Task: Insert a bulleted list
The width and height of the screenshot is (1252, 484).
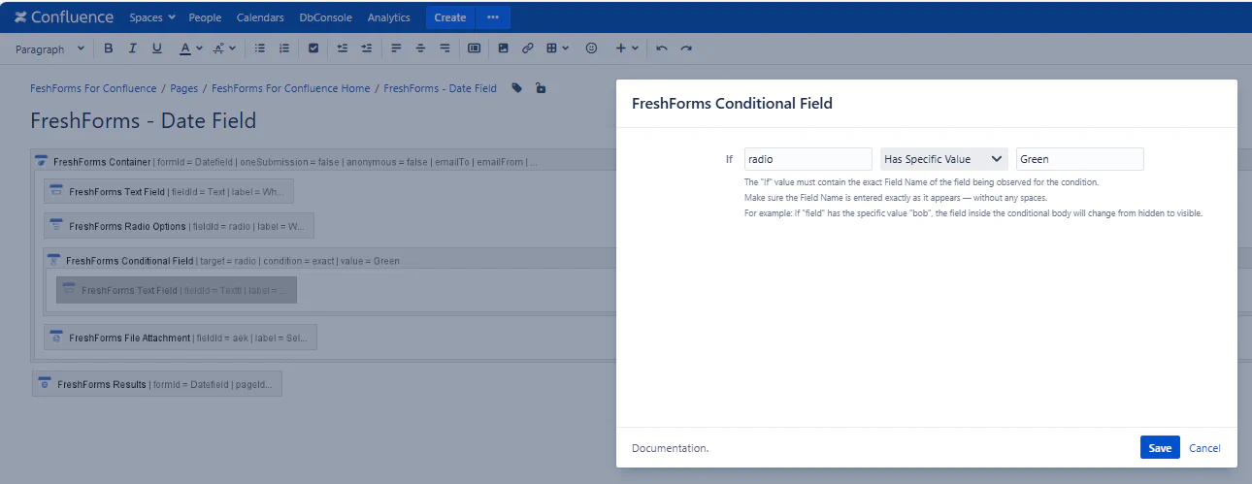Action: coord(260,48)
